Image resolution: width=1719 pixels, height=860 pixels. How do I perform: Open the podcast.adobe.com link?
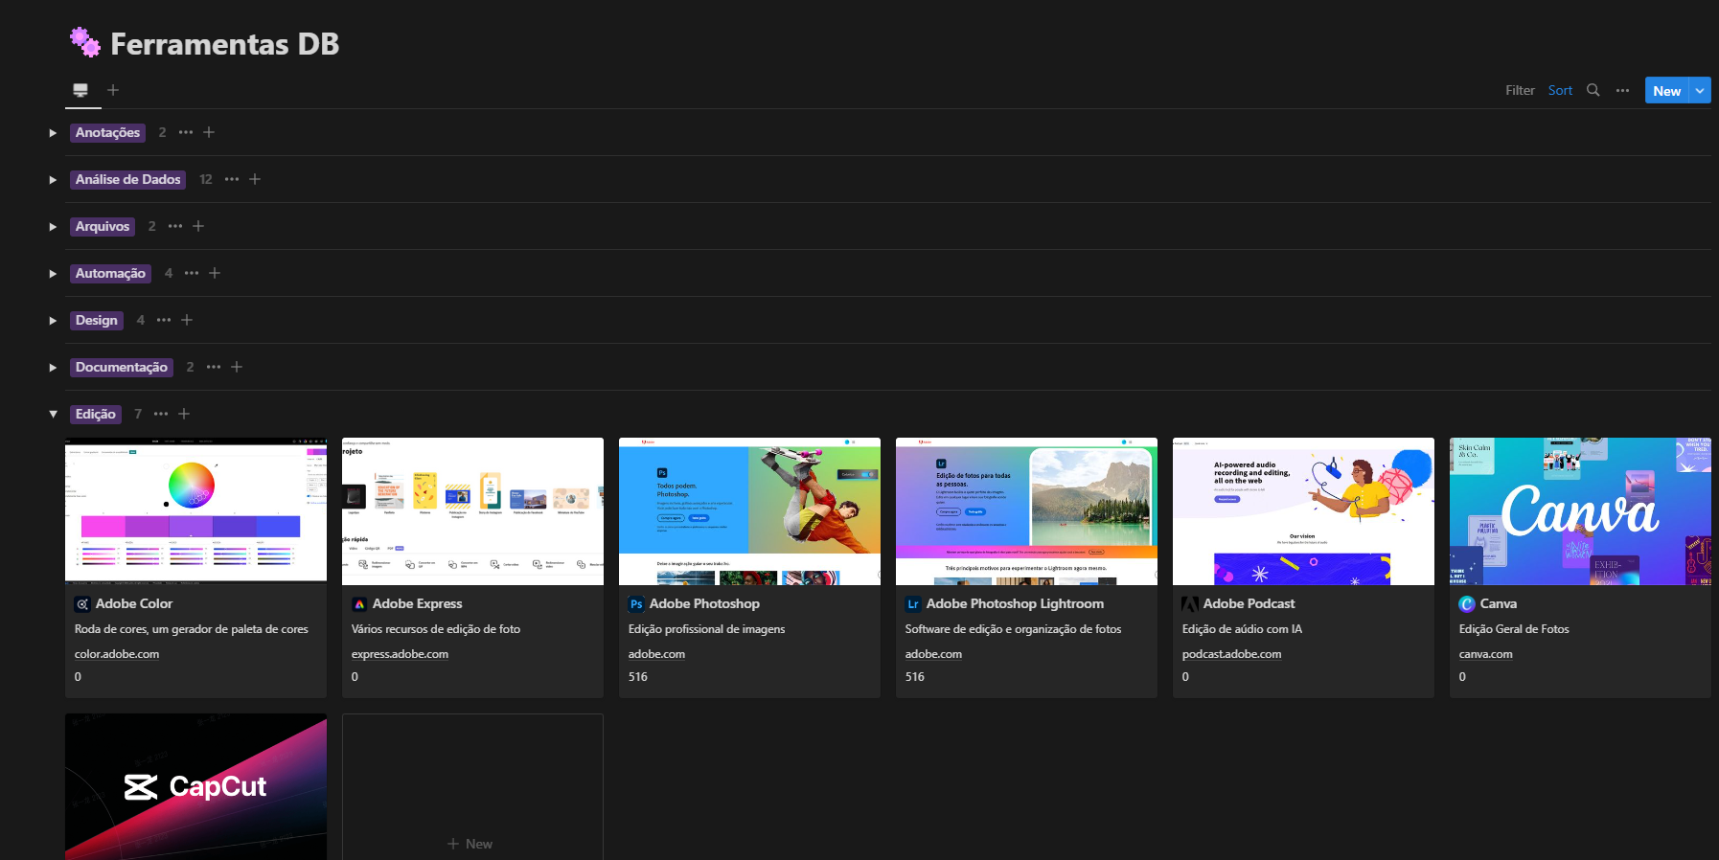[1231, 654]
